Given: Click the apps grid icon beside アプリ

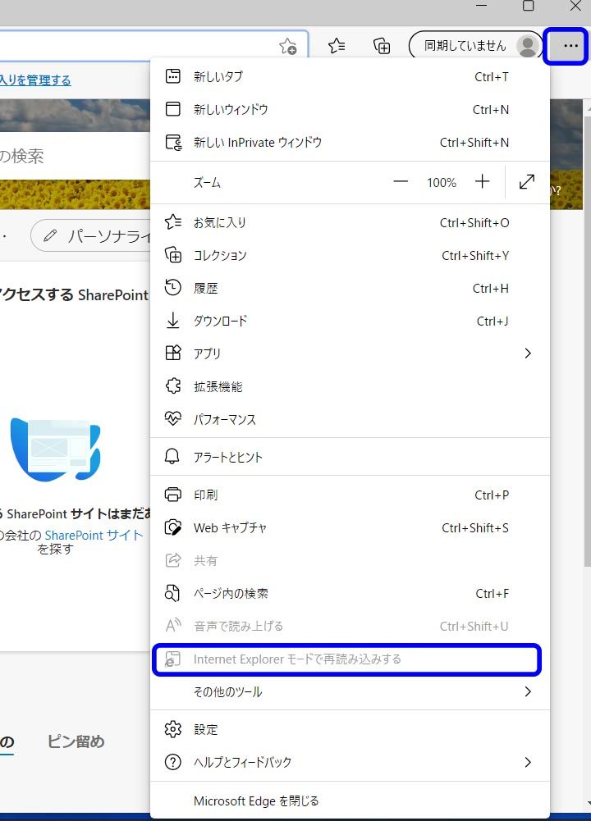Looking at the screenshot, I should coord(173,353).
